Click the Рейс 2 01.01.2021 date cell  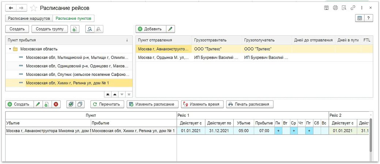(x=342, y=131)
